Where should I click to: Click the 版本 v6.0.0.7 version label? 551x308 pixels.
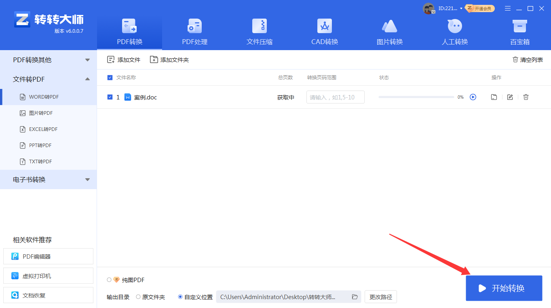[x=69, y=31]
